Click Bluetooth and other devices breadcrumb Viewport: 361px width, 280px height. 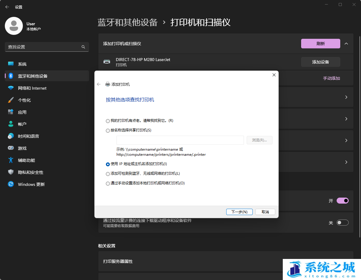point(128,22)
